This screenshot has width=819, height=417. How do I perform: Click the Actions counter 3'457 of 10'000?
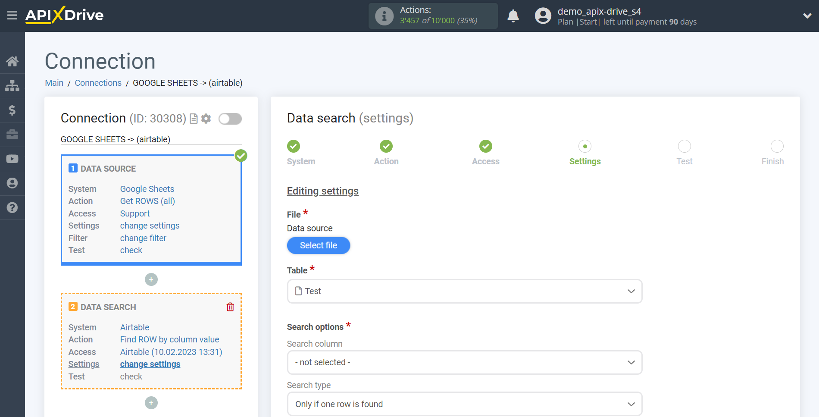[x=438, y=21]
